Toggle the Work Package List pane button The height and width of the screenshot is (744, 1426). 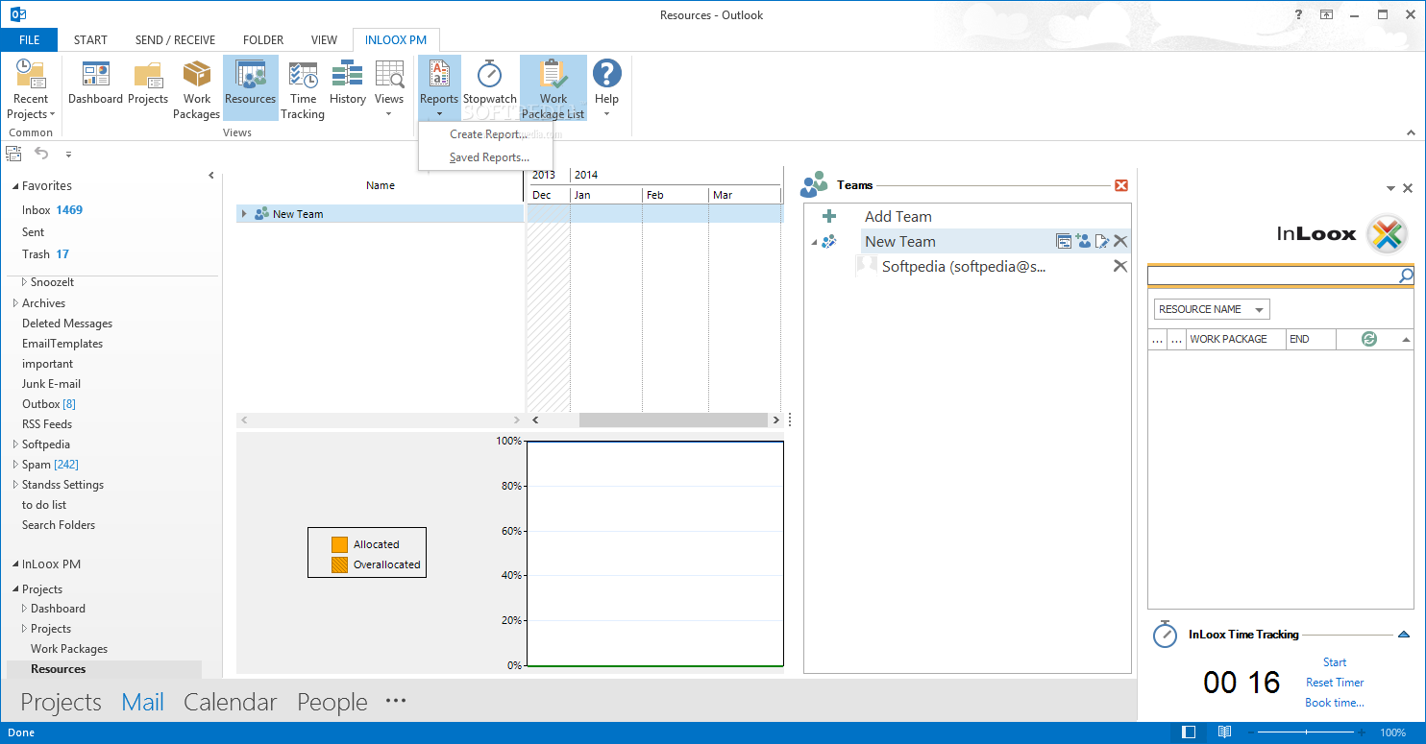[553, 88]
